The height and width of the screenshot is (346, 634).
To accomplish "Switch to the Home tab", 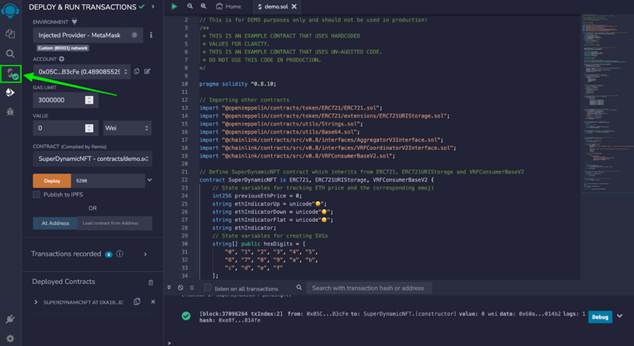I will (229, 6).
